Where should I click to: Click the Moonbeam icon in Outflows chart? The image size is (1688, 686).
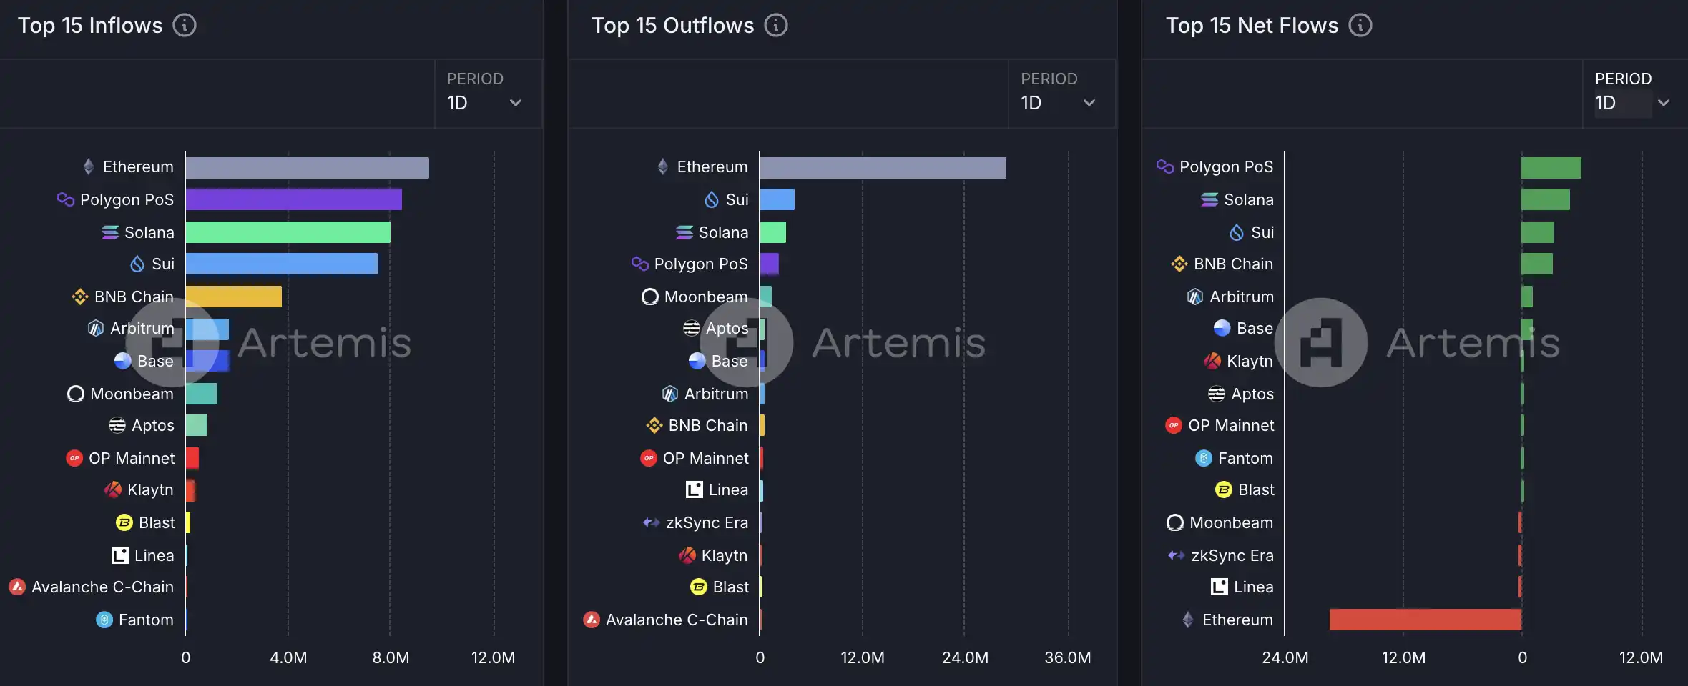pos(649,297)
